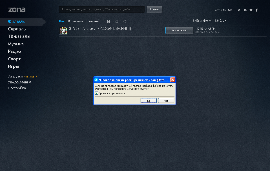The height and width of the screenshot is (171, 270).
Task: Click '140 МБ из 3,9 ГБ' progress text
Action: [205, 29]
